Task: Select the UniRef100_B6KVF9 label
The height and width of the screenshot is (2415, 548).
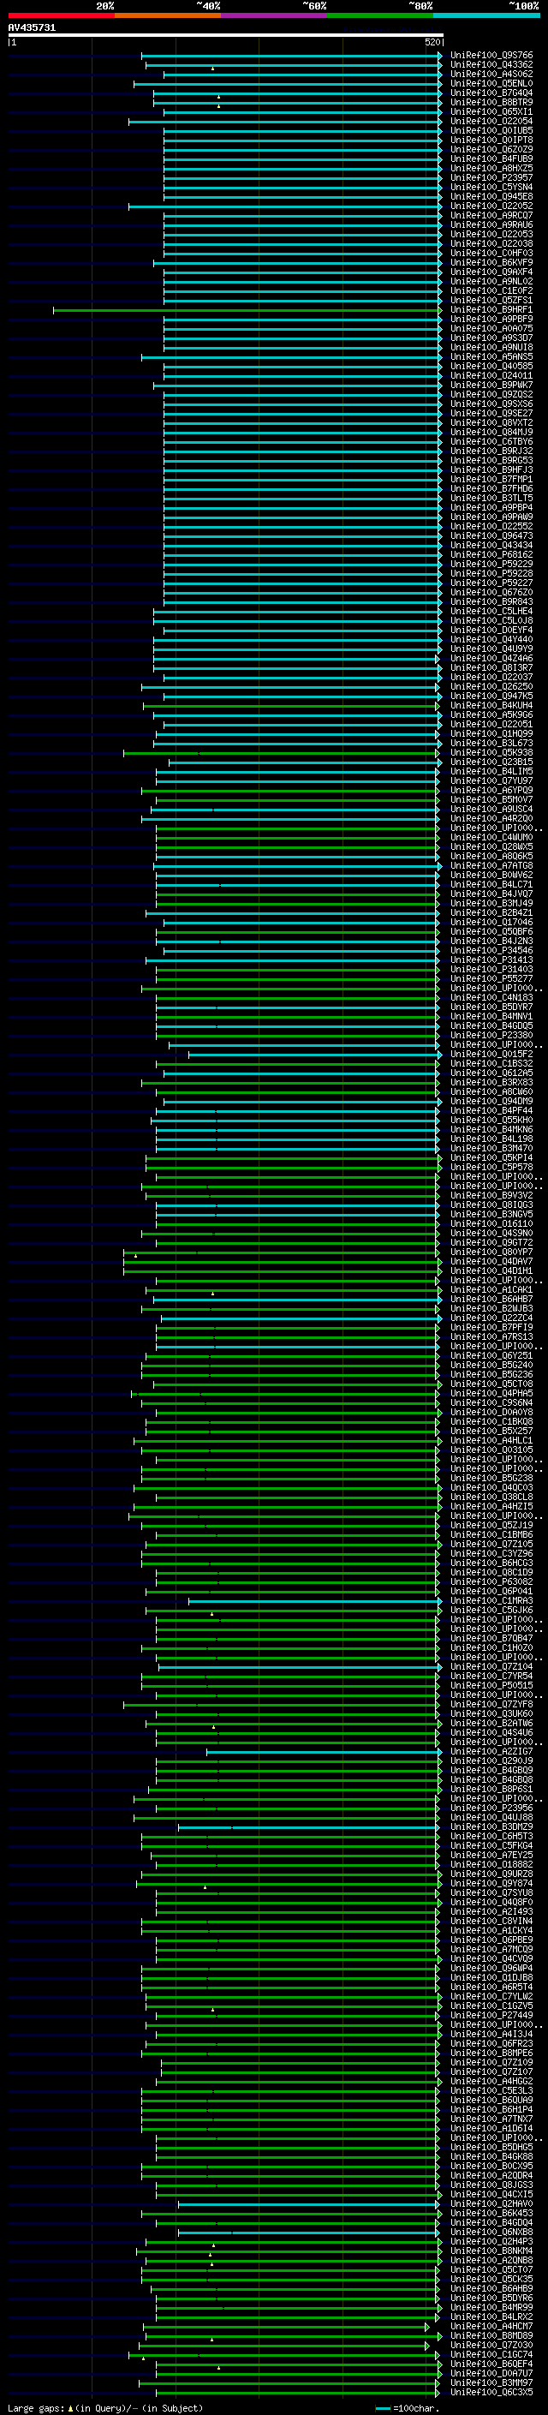Action: click(491, 262)
